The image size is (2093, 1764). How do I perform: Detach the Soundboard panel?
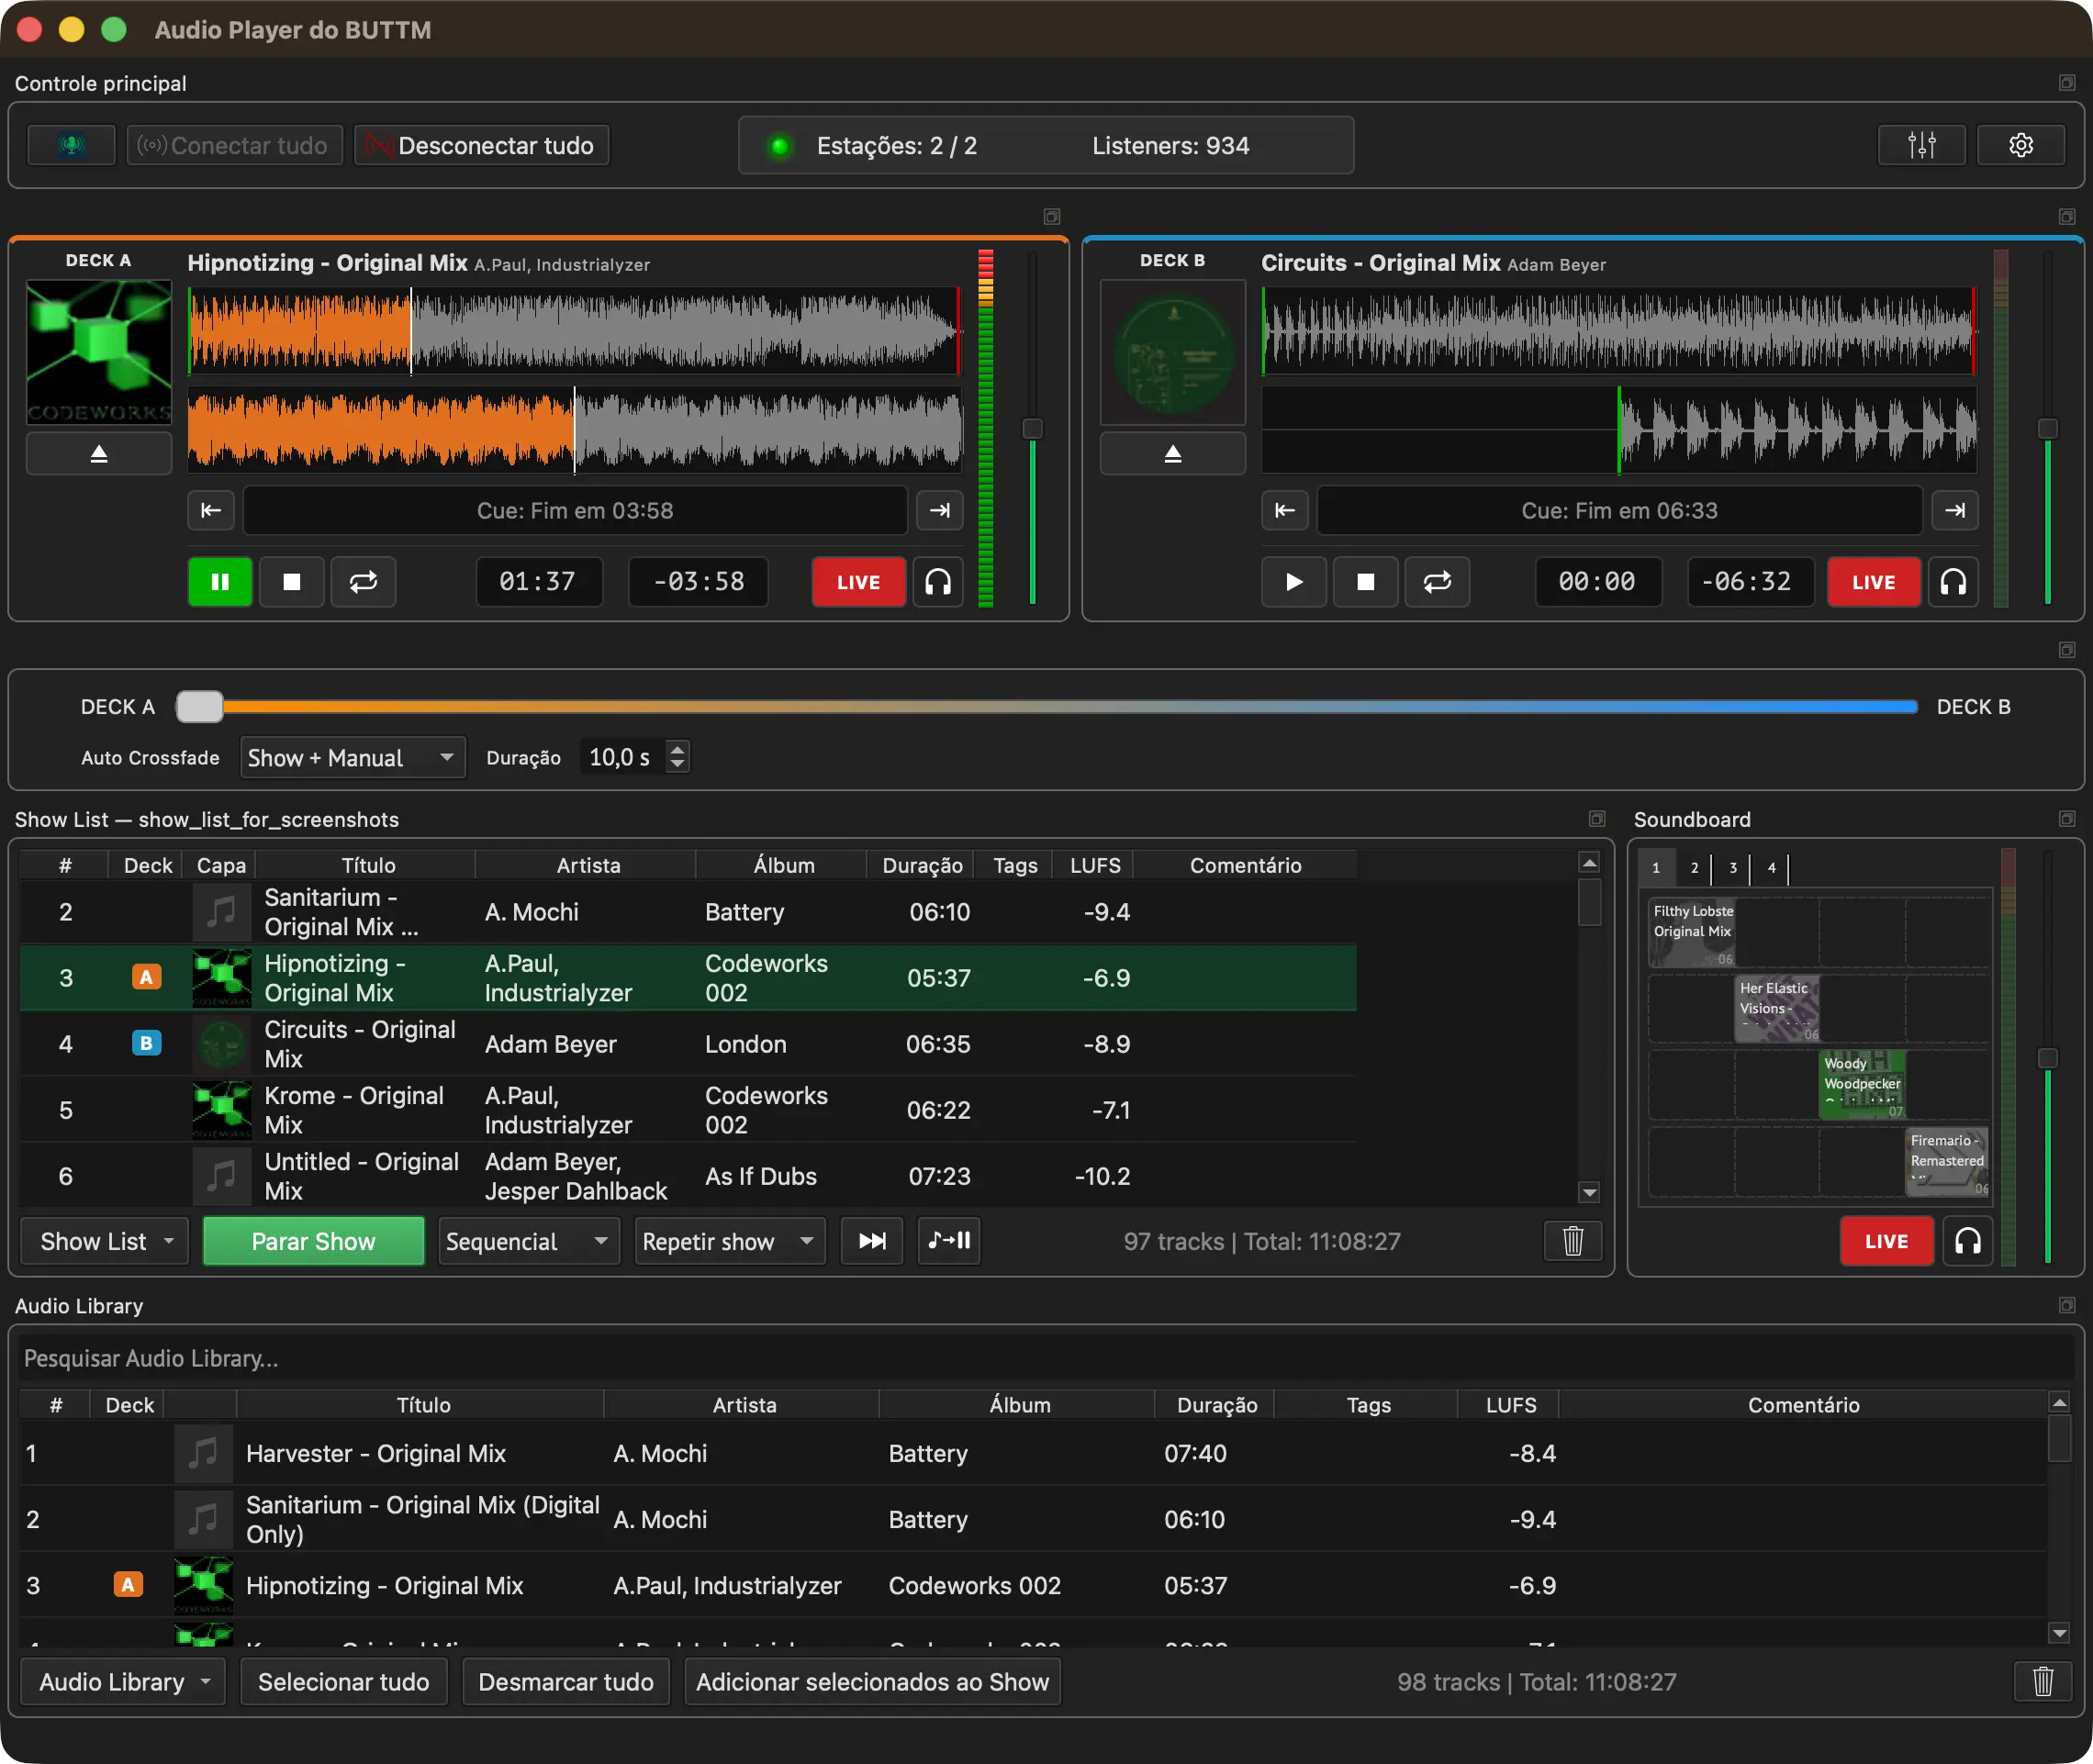click(x=2067, y=819)
